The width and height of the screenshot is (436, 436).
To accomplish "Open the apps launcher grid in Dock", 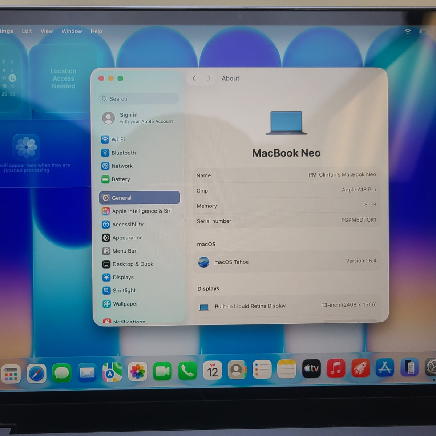I will point(11,374).
